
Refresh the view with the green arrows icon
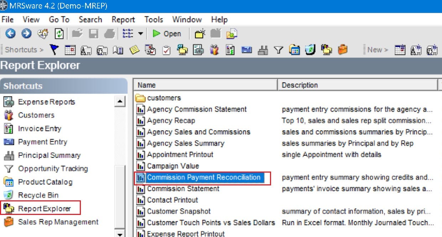tap(59, 34)
